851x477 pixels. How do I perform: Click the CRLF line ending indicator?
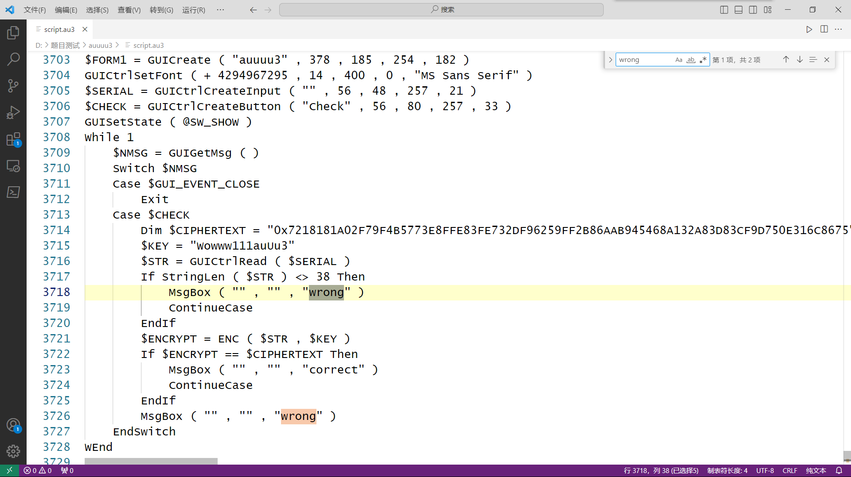789,470
